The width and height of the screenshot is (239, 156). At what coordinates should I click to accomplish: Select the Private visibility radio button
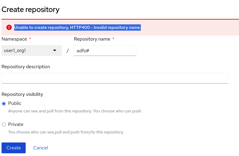[4, 124]
